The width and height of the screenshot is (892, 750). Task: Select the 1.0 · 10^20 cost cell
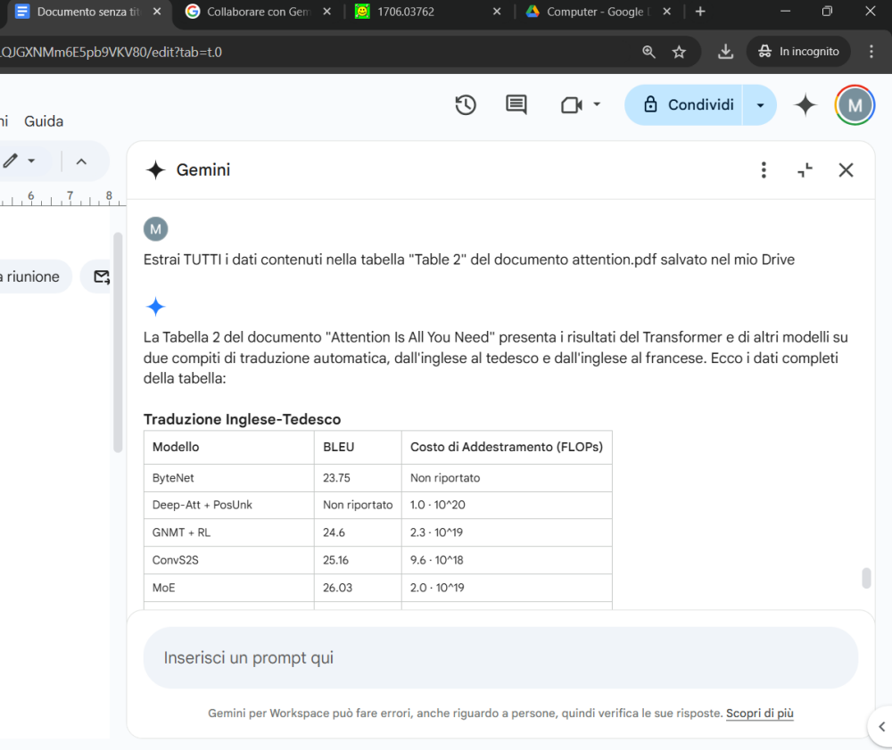click(x=507, y=505)
